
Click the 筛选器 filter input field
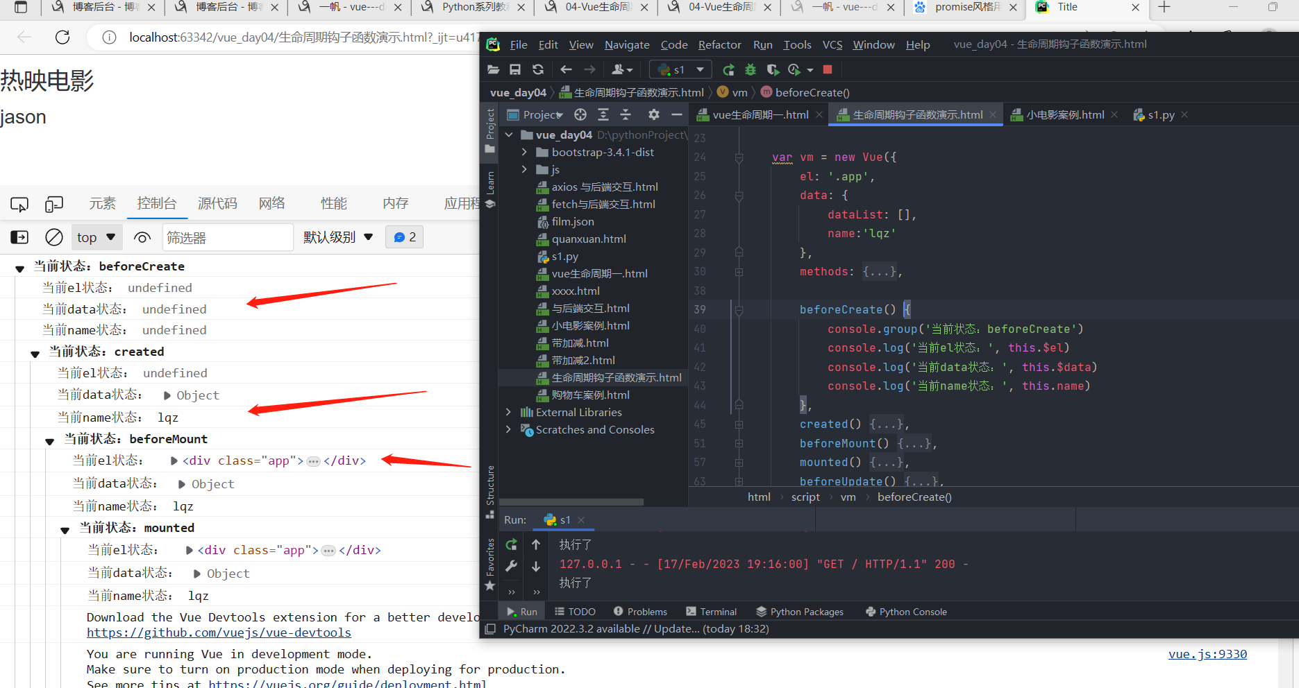click(x=228, y=237)
